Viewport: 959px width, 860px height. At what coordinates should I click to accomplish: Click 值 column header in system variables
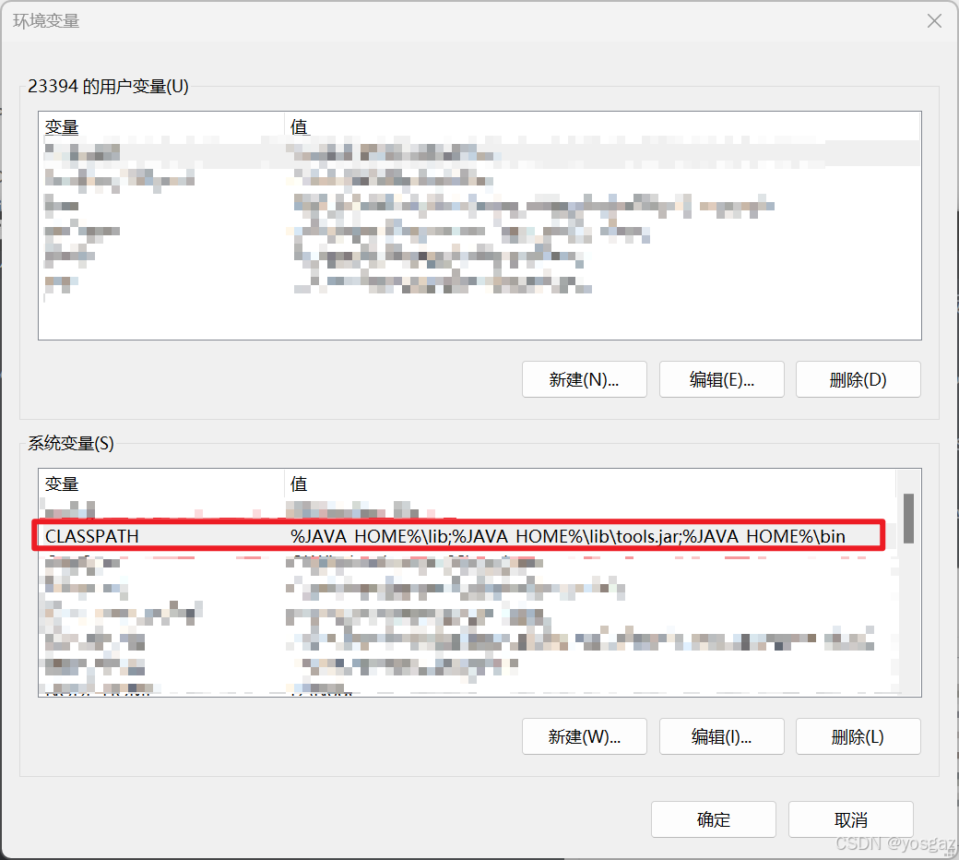tap(299, 484)
